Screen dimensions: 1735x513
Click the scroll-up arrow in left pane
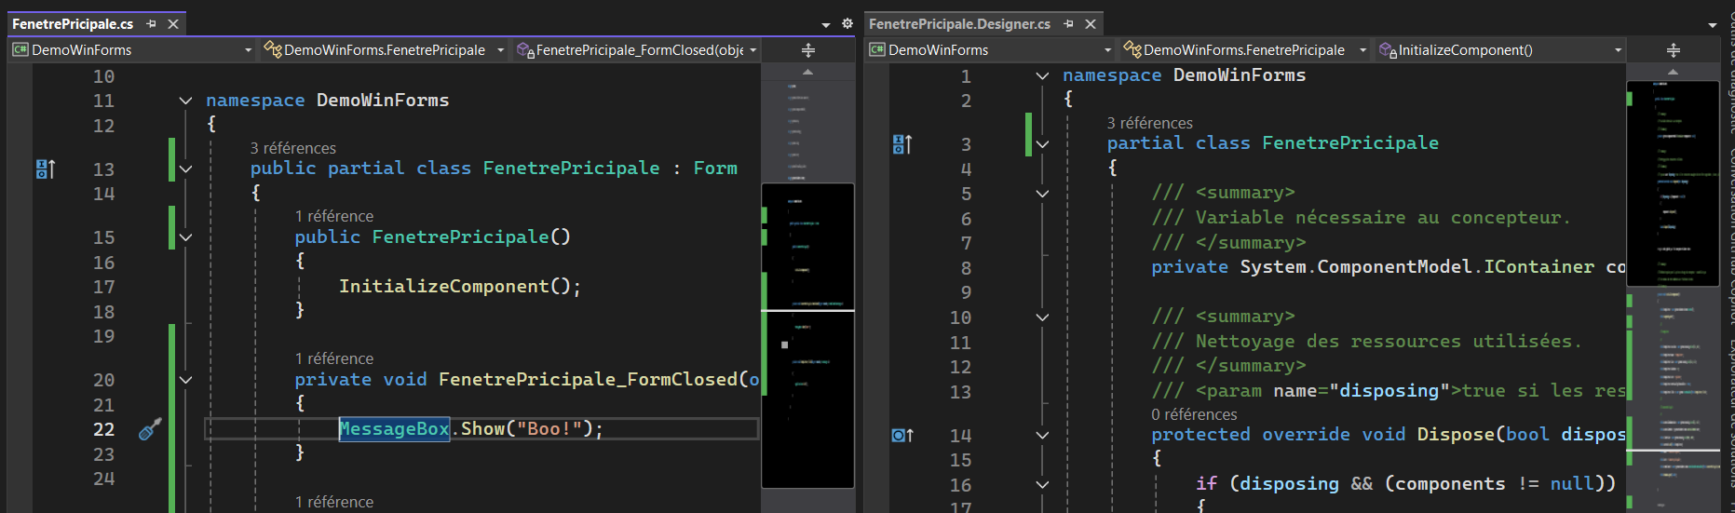pos(808,72)
